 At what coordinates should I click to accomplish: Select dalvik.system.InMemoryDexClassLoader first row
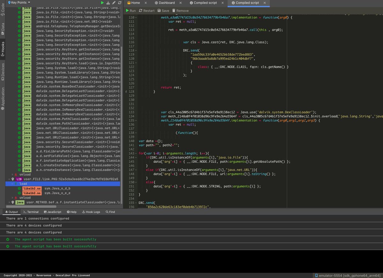pyautogui.click(x=63, y=105)
